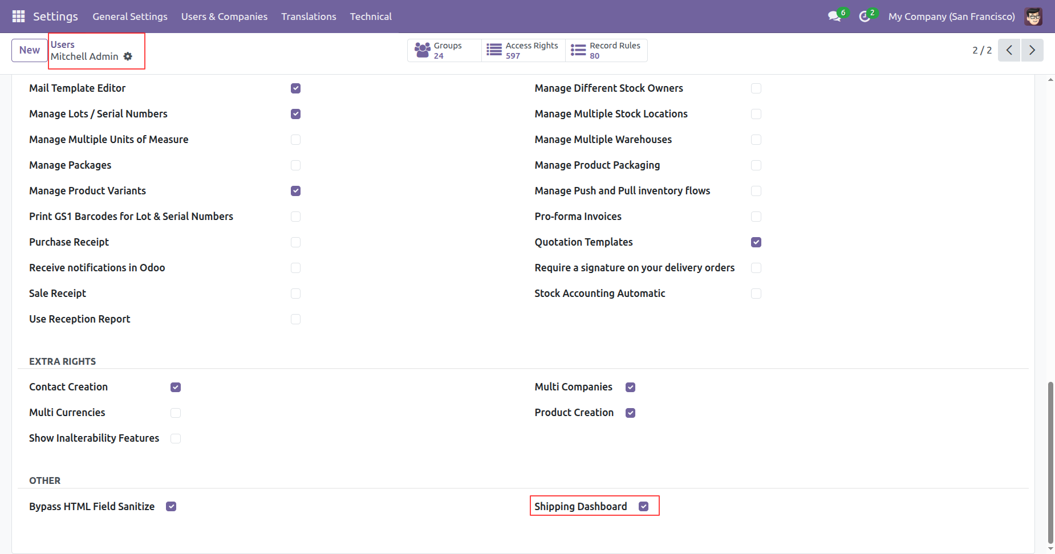
Task: Go to previous user record arrow
Action: point(1009,50)
